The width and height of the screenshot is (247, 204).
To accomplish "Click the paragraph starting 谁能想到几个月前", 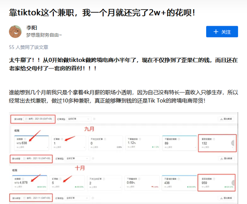I will [x=123, y=96].
